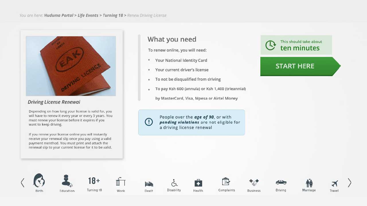
Task: Click the paragraph starting 'If you renew your license online'
Action: [70, 141]
